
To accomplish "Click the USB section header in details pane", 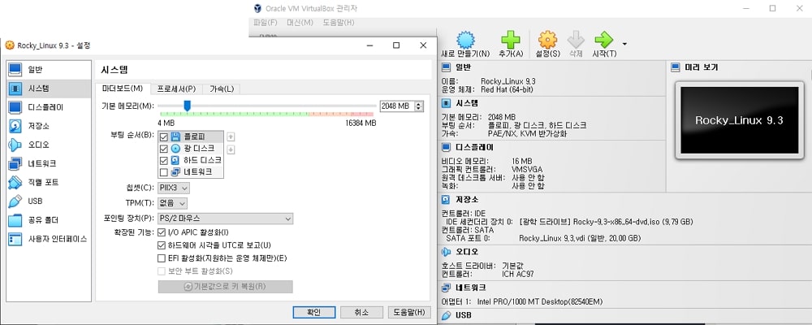I will (x=464, y=315).
